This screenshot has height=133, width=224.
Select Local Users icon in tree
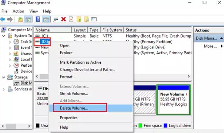16,59
